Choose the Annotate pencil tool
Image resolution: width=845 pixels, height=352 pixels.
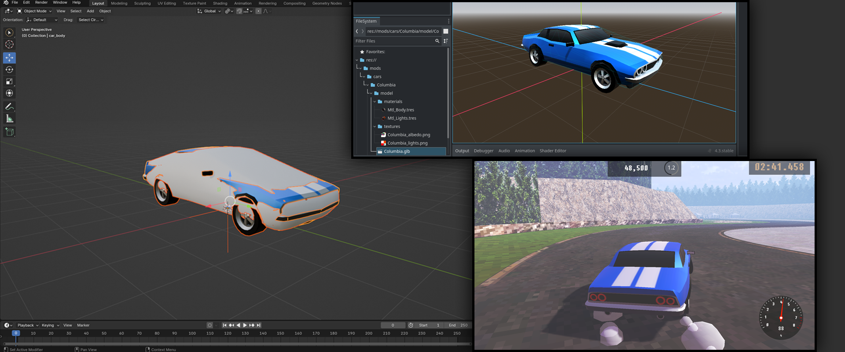pos(9,106)
